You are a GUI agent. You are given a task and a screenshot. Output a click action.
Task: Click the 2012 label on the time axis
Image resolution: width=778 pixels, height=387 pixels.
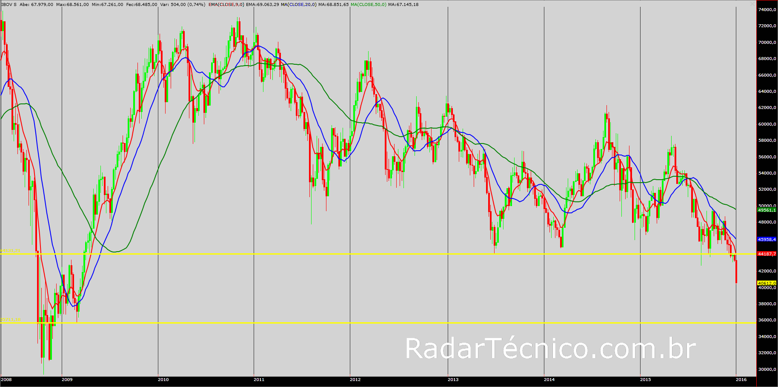pos(355,379)
